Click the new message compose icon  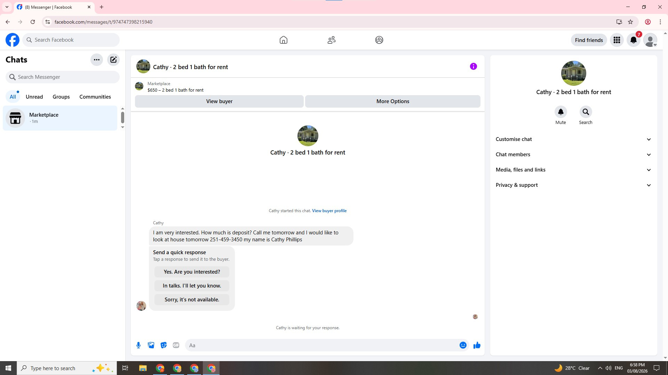(113, 60)
